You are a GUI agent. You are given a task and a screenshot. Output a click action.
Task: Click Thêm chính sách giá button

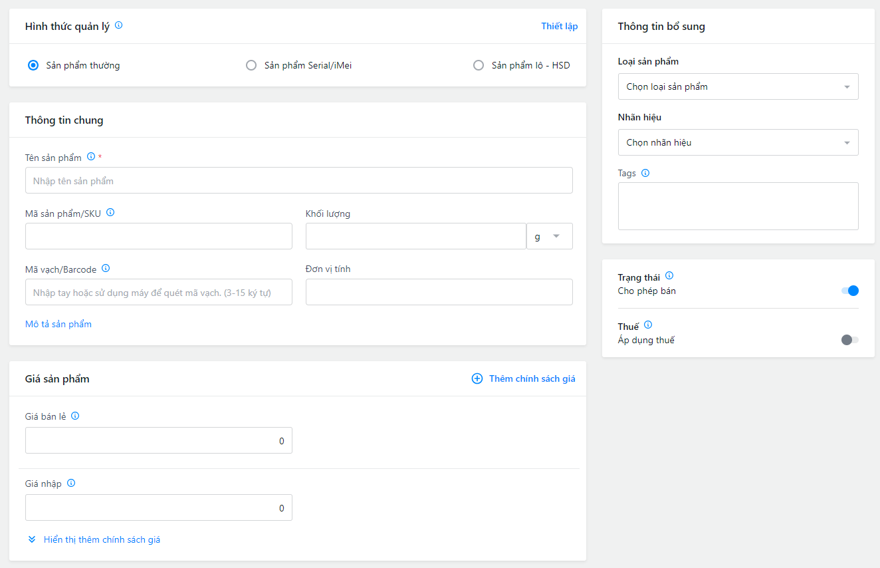[x=524, y=378]
